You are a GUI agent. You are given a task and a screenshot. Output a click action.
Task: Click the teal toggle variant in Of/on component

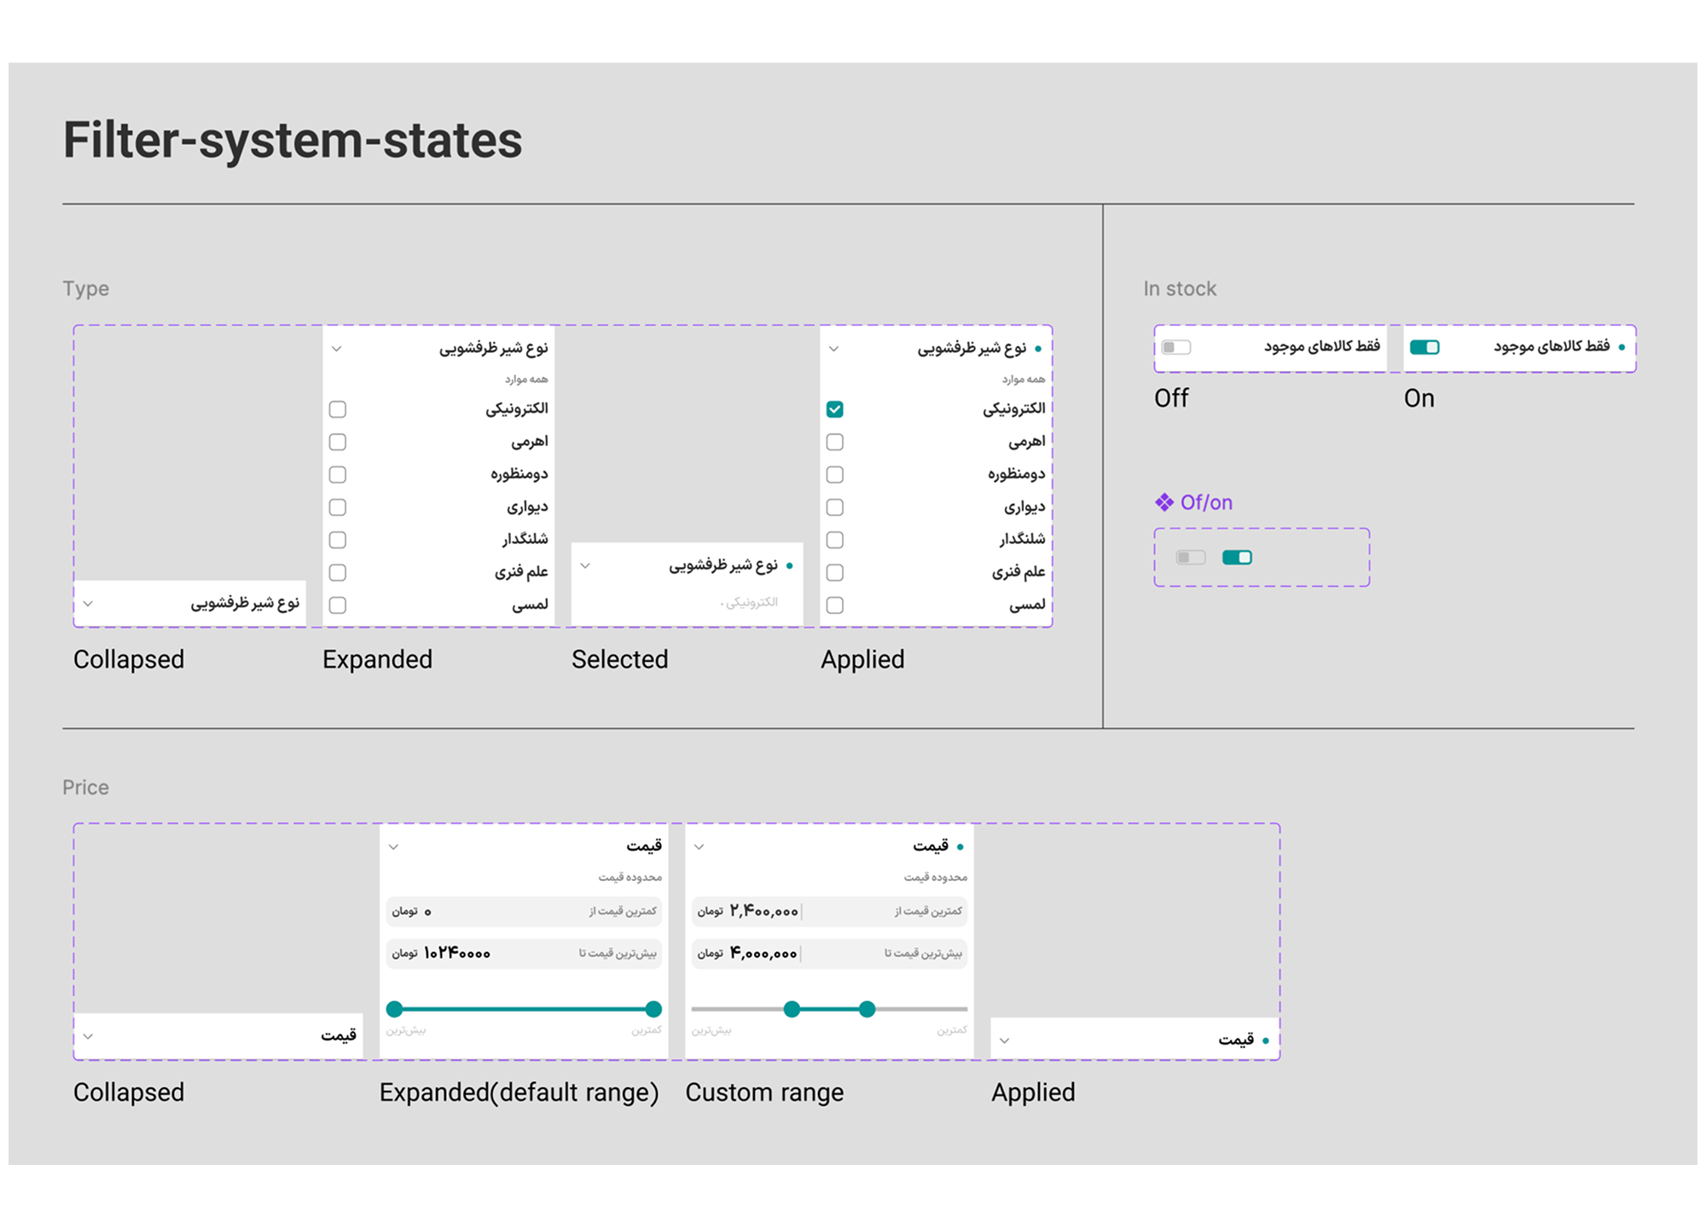[1237, 557]
